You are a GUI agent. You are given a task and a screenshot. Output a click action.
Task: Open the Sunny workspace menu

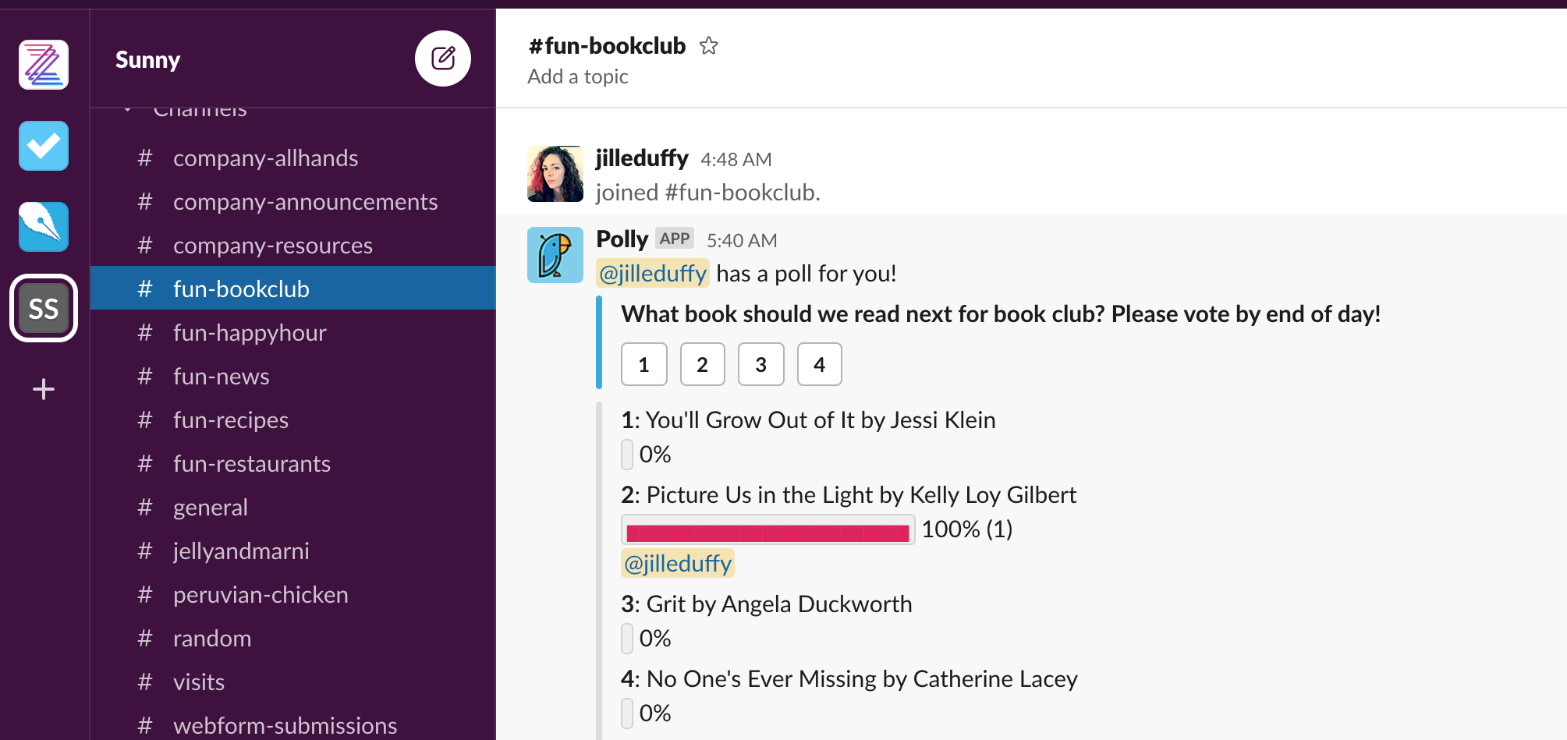(147, 59)
